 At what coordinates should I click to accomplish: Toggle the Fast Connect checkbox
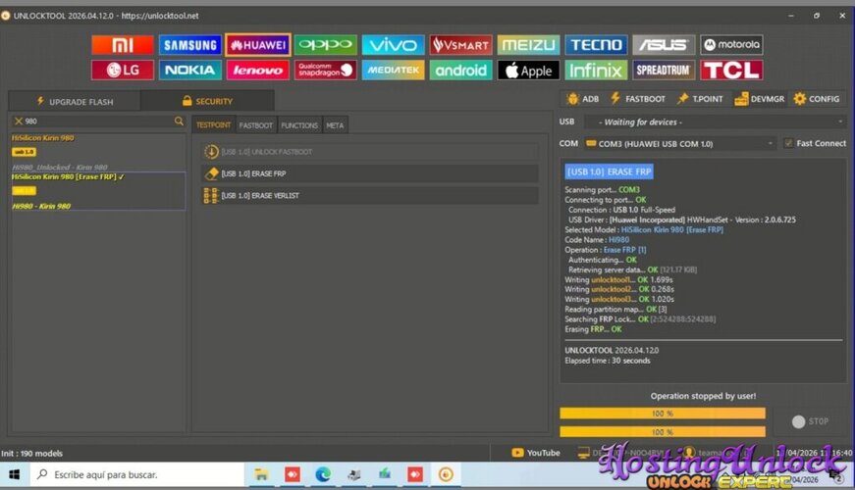(788, 143)
